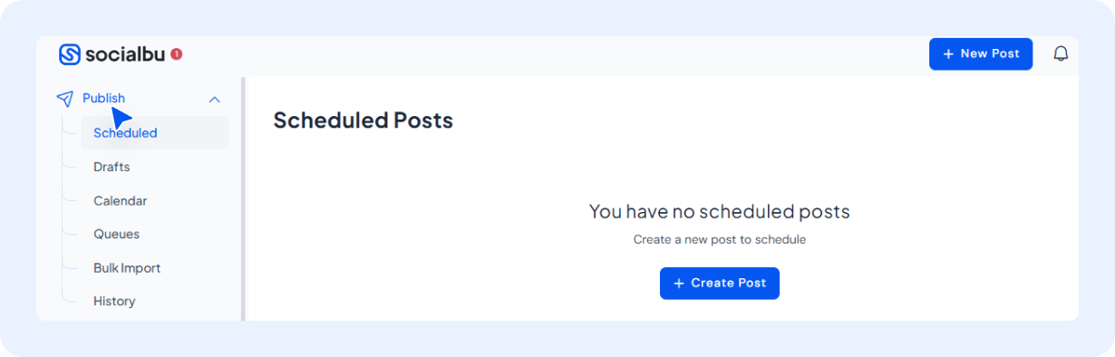Click the SocialBu logo icon
1115x357 pixels.
tap(70, 54)
